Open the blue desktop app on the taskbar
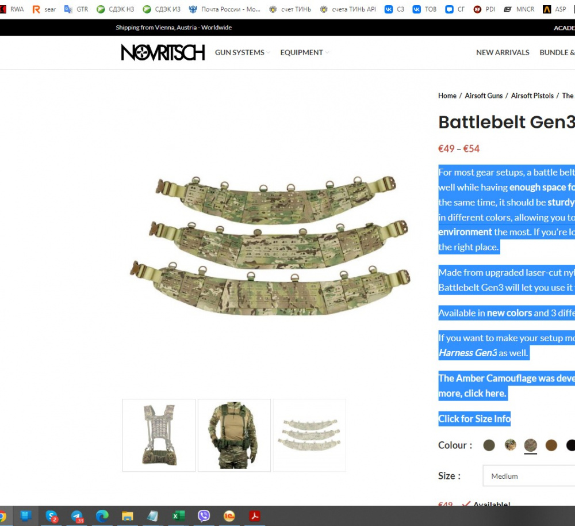Screen dimensions: 575x526 coord(26,516)
